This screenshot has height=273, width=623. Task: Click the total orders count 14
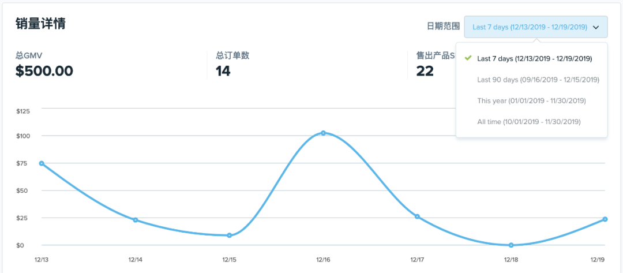223,71
